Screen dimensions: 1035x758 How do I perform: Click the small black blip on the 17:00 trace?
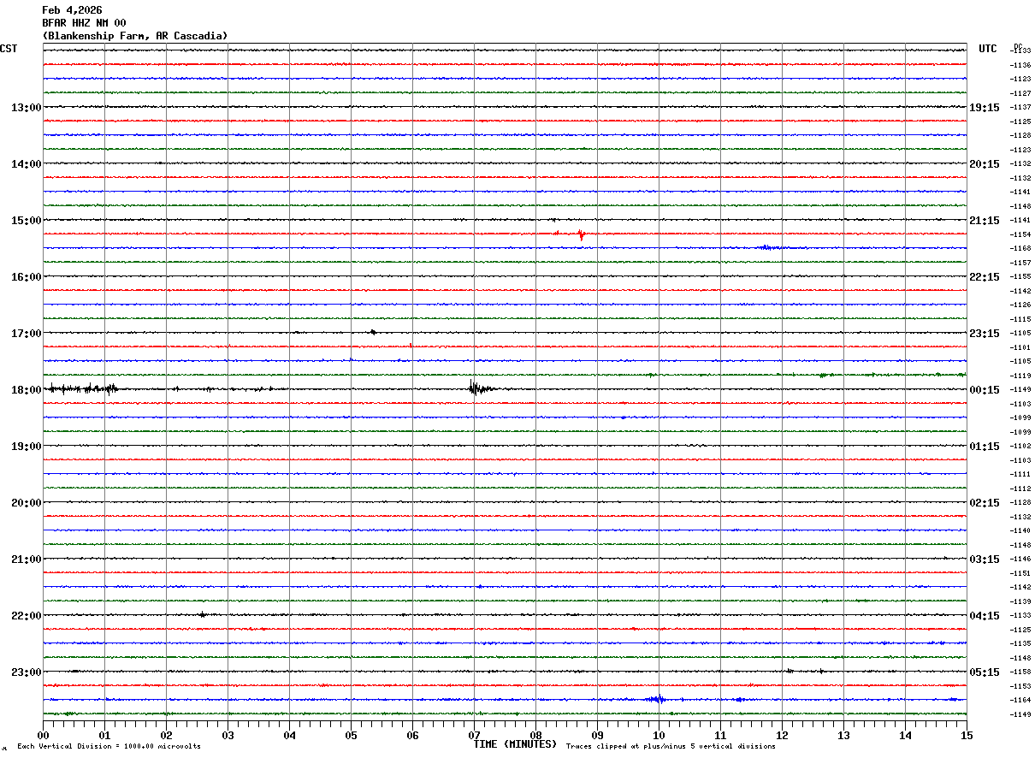(x=373, y=332)
